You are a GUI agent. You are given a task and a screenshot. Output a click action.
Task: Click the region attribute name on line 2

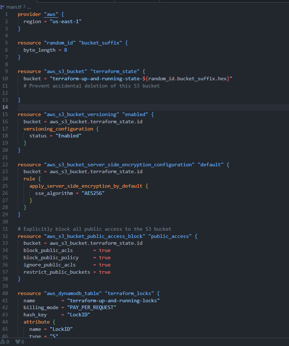(x=32, y=22)
